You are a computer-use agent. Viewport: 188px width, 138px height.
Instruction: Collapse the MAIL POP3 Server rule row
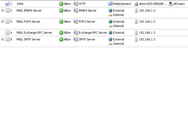tap(2, 22)
